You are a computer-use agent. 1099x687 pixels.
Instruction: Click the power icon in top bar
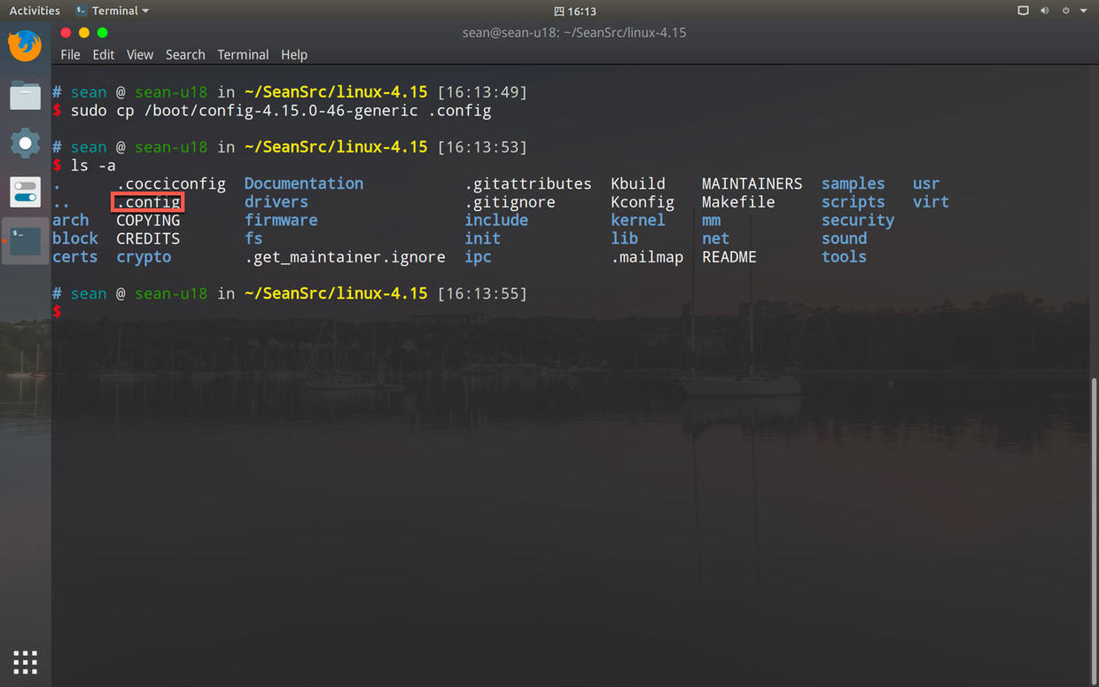click(x=1065, y=11)
